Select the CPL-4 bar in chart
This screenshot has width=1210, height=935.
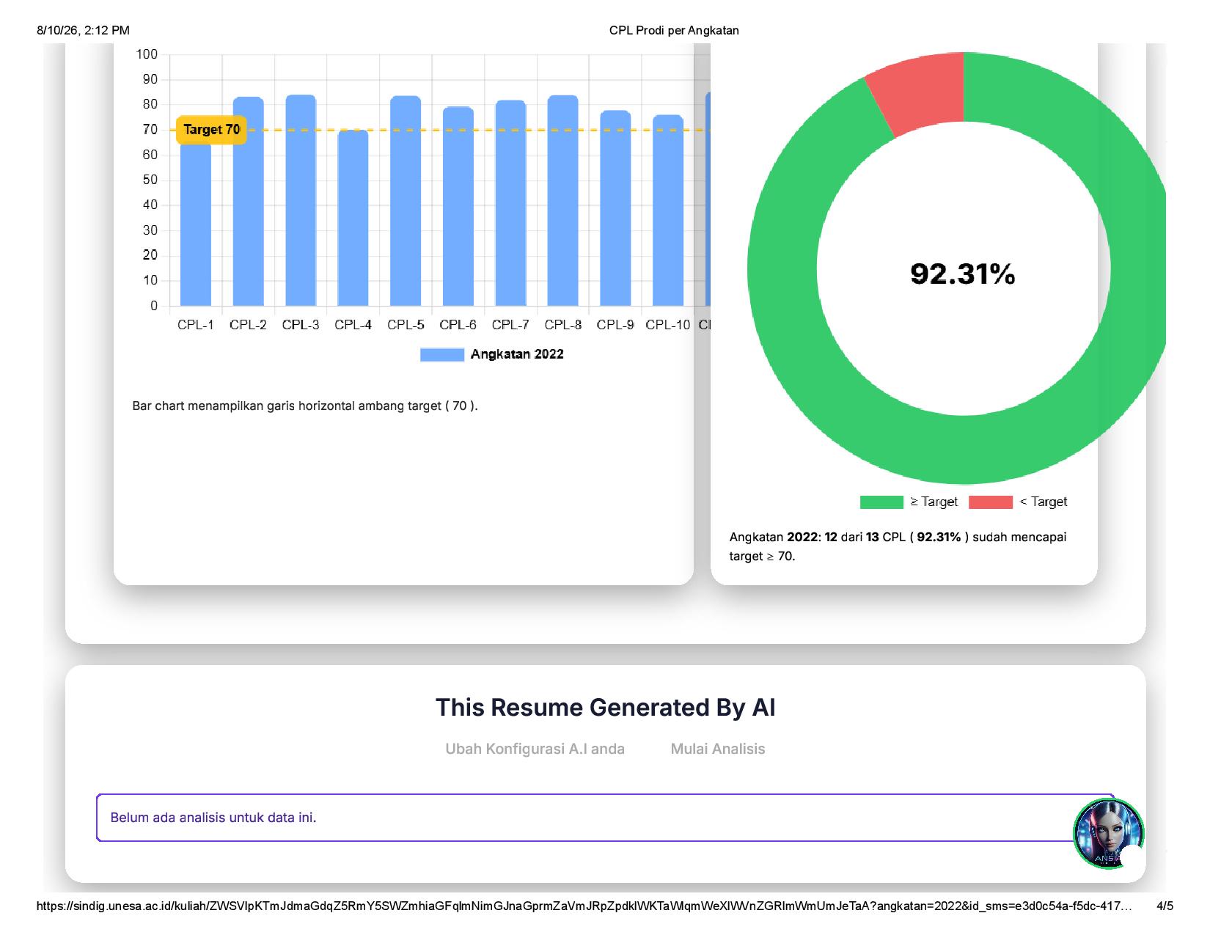click(x=353, y=218)
